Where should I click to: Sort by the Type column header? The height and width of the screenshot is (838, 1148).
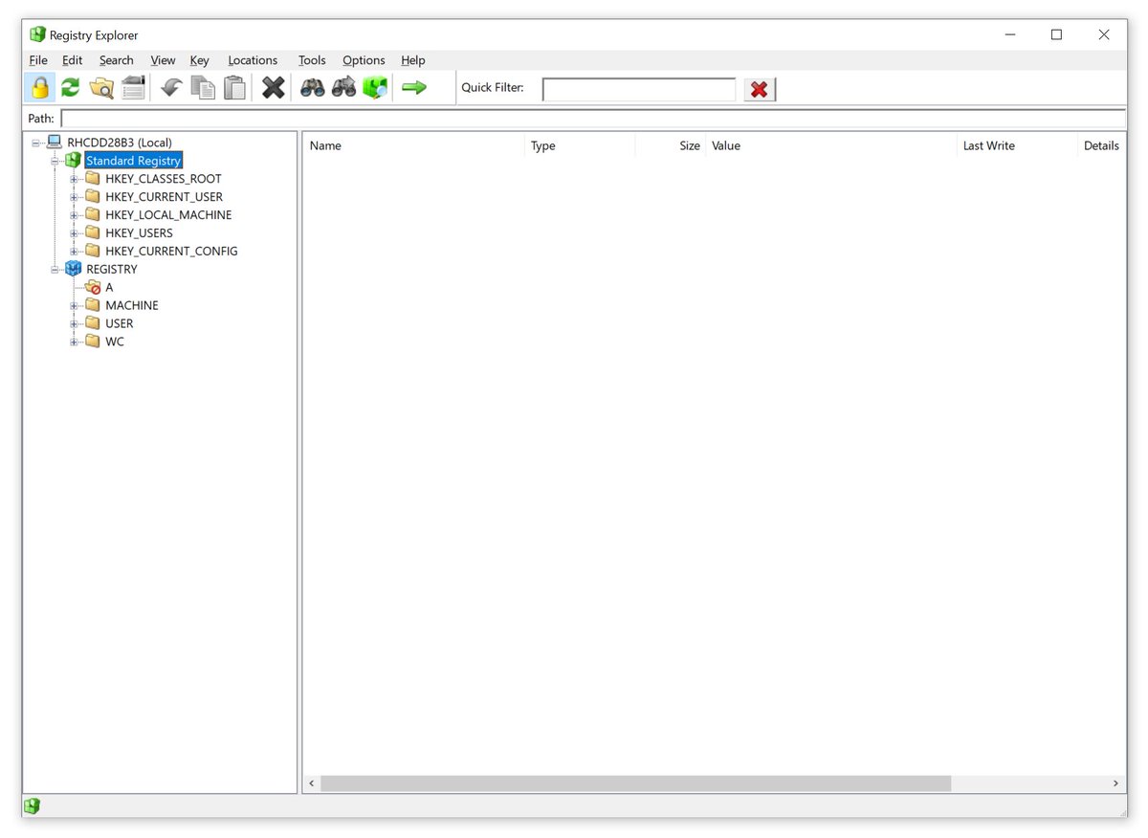click(580, 145)
